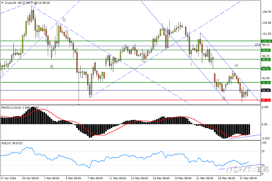Select the green 94.00 price level tag

click(x=266, y=69)
